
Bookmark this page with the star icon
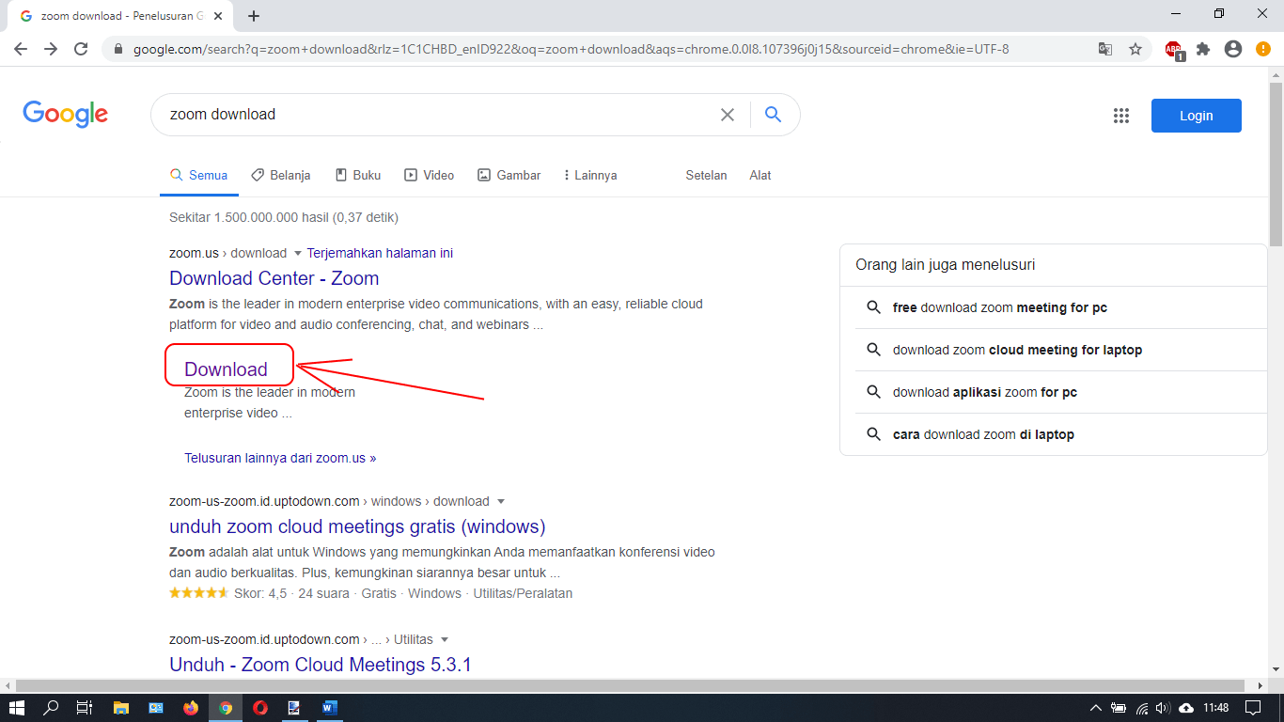[1135, 49]
